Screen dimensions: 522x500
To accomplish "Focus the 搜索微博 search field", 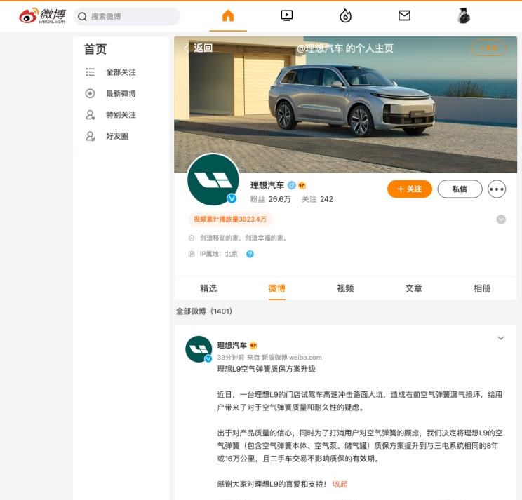I will point(126,17).
